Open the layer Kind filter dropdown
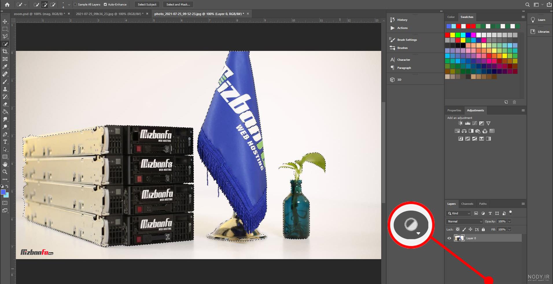 pyautogui.click(x=459, y=213)
